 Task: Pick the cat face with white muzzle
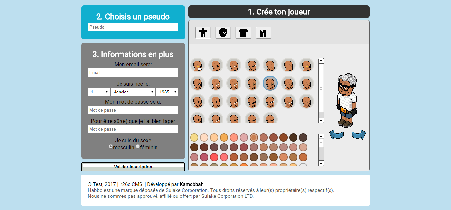coord(197,65)
